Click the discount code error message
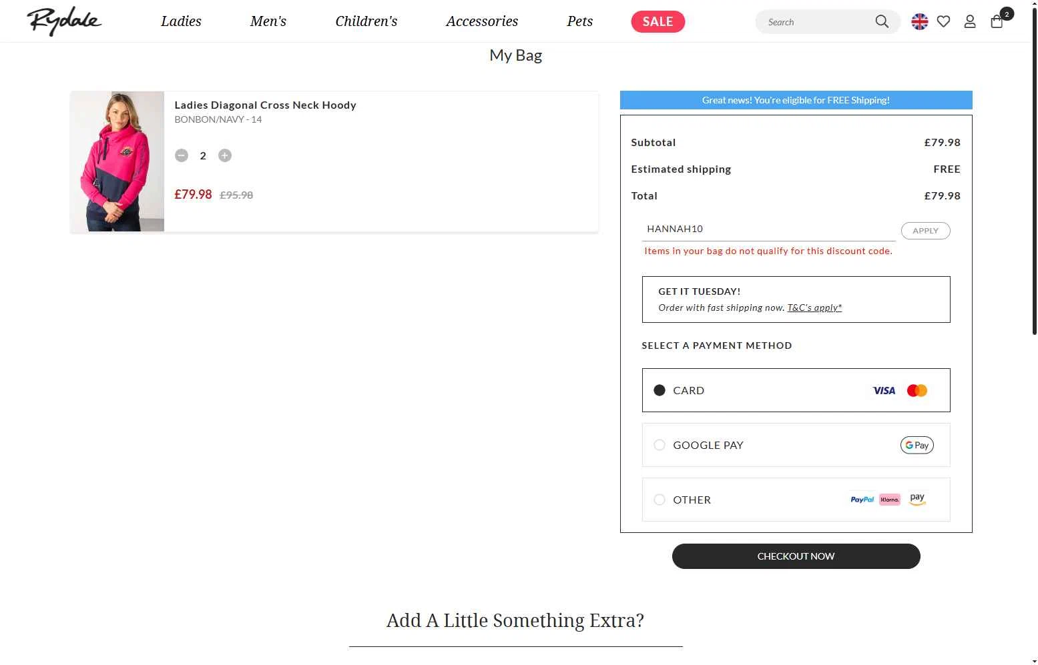 [768, 251]
